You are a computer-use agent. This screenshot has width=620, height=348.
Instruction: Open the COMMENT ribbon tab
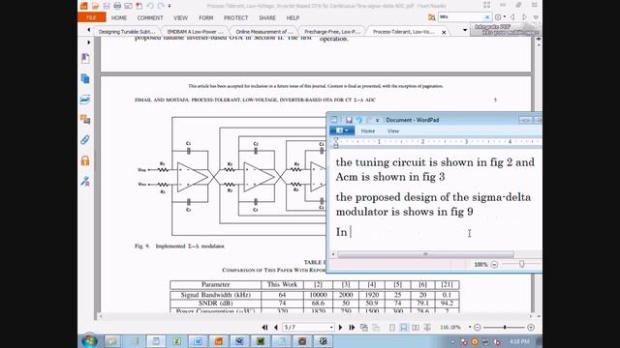[x=150, y=17]
